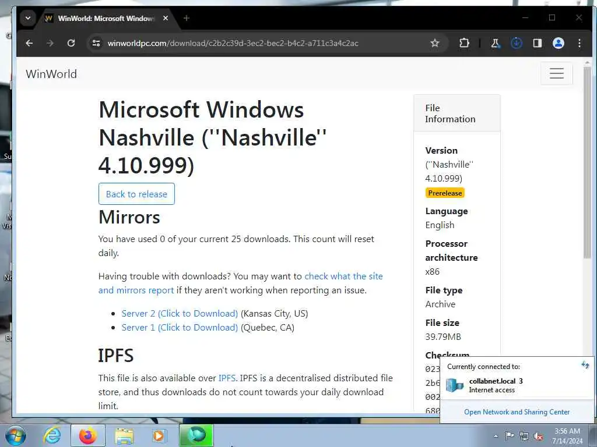Image resolution: width=597 pixels, height=447 pixels.
Task: Open the Extensions puzzle icon
Action: coord(464,43)
